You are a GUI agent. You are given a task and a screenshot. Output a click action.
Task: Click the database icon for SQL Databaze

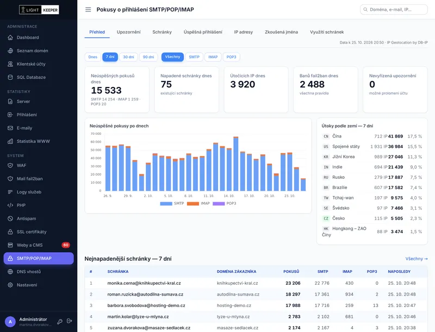10,77
